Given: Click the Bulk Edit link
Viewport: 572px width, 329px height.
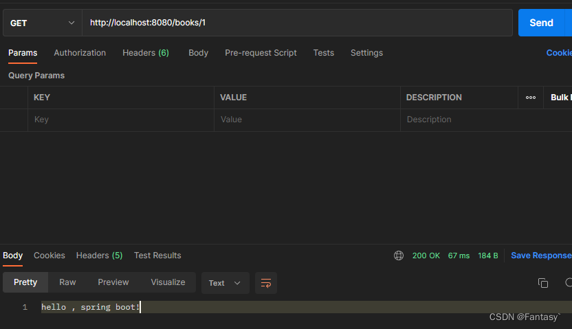Looking at the screenshot, I should (561, 98).
